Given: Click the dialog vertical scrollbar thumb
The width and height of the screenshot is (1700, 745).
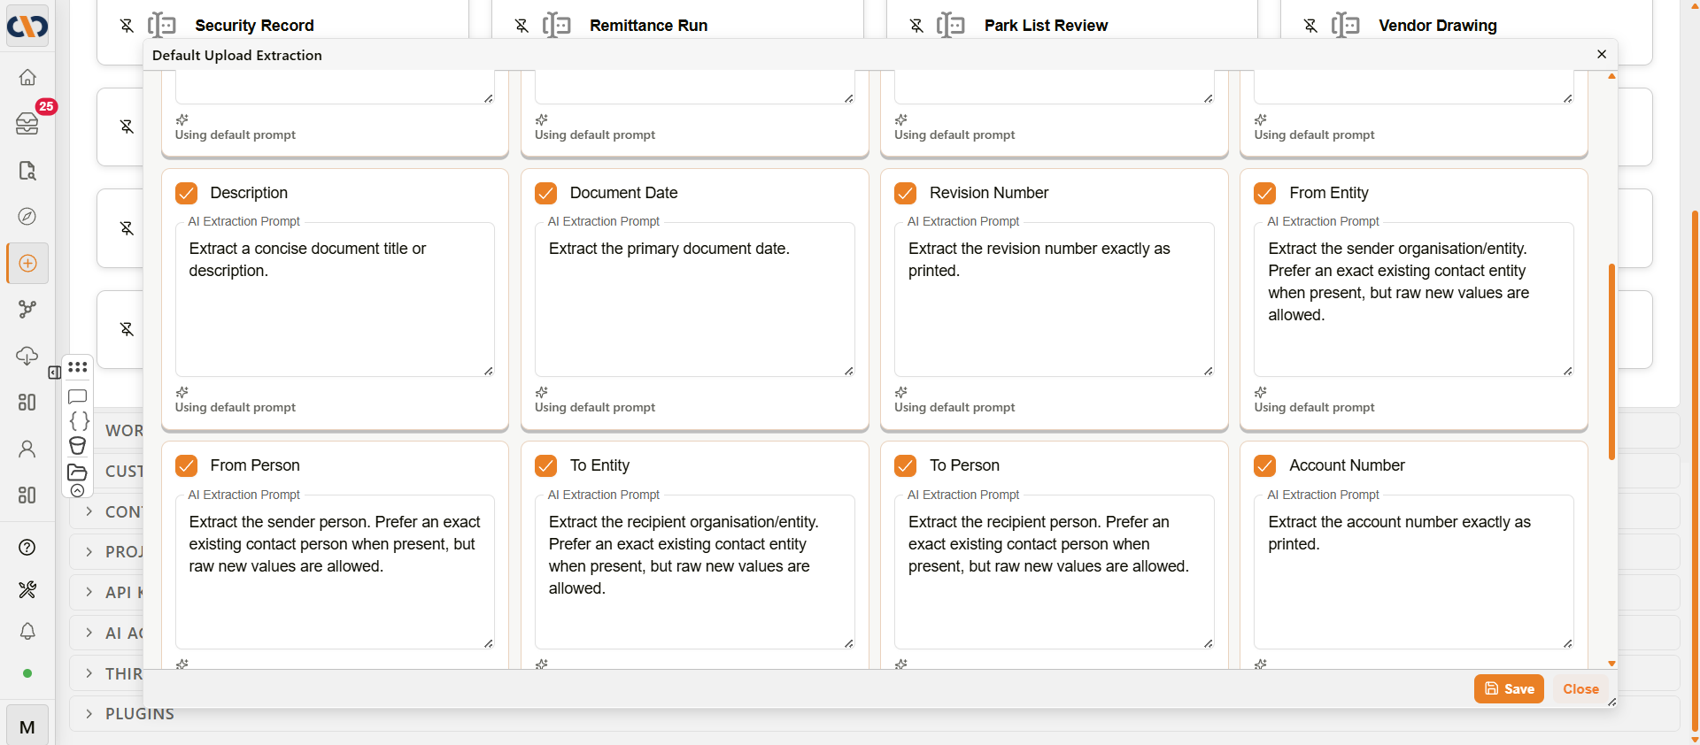Looking at the screenshot, I should pos(1611,361).
